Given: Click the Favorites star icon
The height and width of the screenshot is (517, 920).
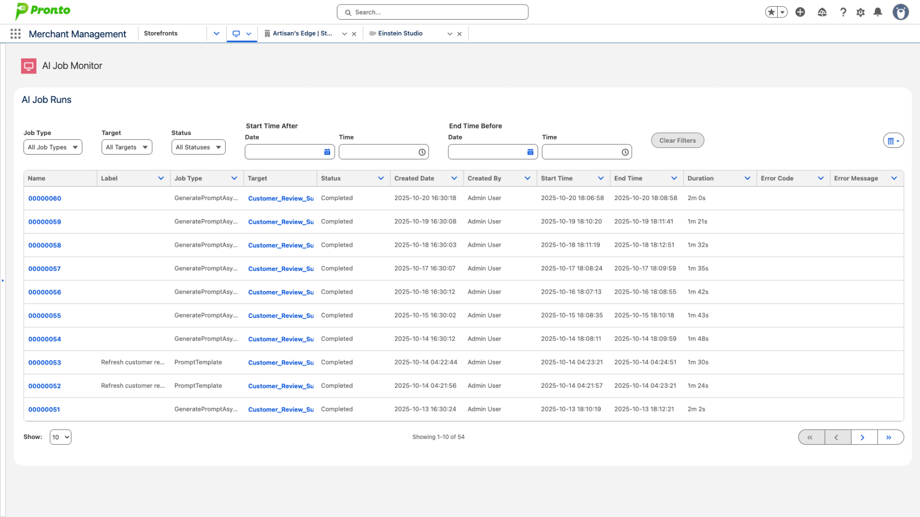Looking at the screenshot, I should pos(771,11).
